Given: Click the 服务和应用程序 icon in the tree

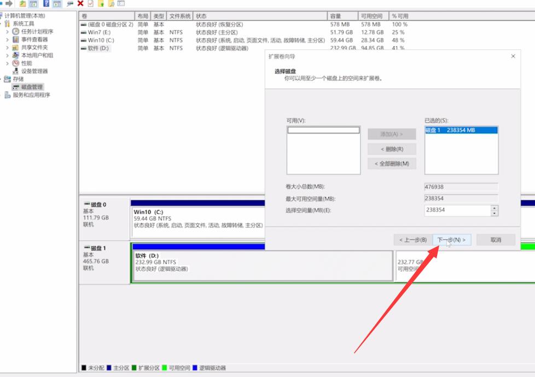Looking at the screenshot, I should point(7,95).
